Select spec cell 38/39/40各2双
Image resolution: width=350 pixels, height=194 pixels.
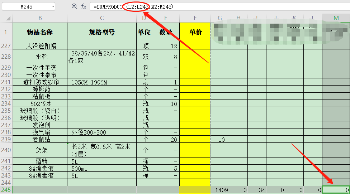click(102, 57)
